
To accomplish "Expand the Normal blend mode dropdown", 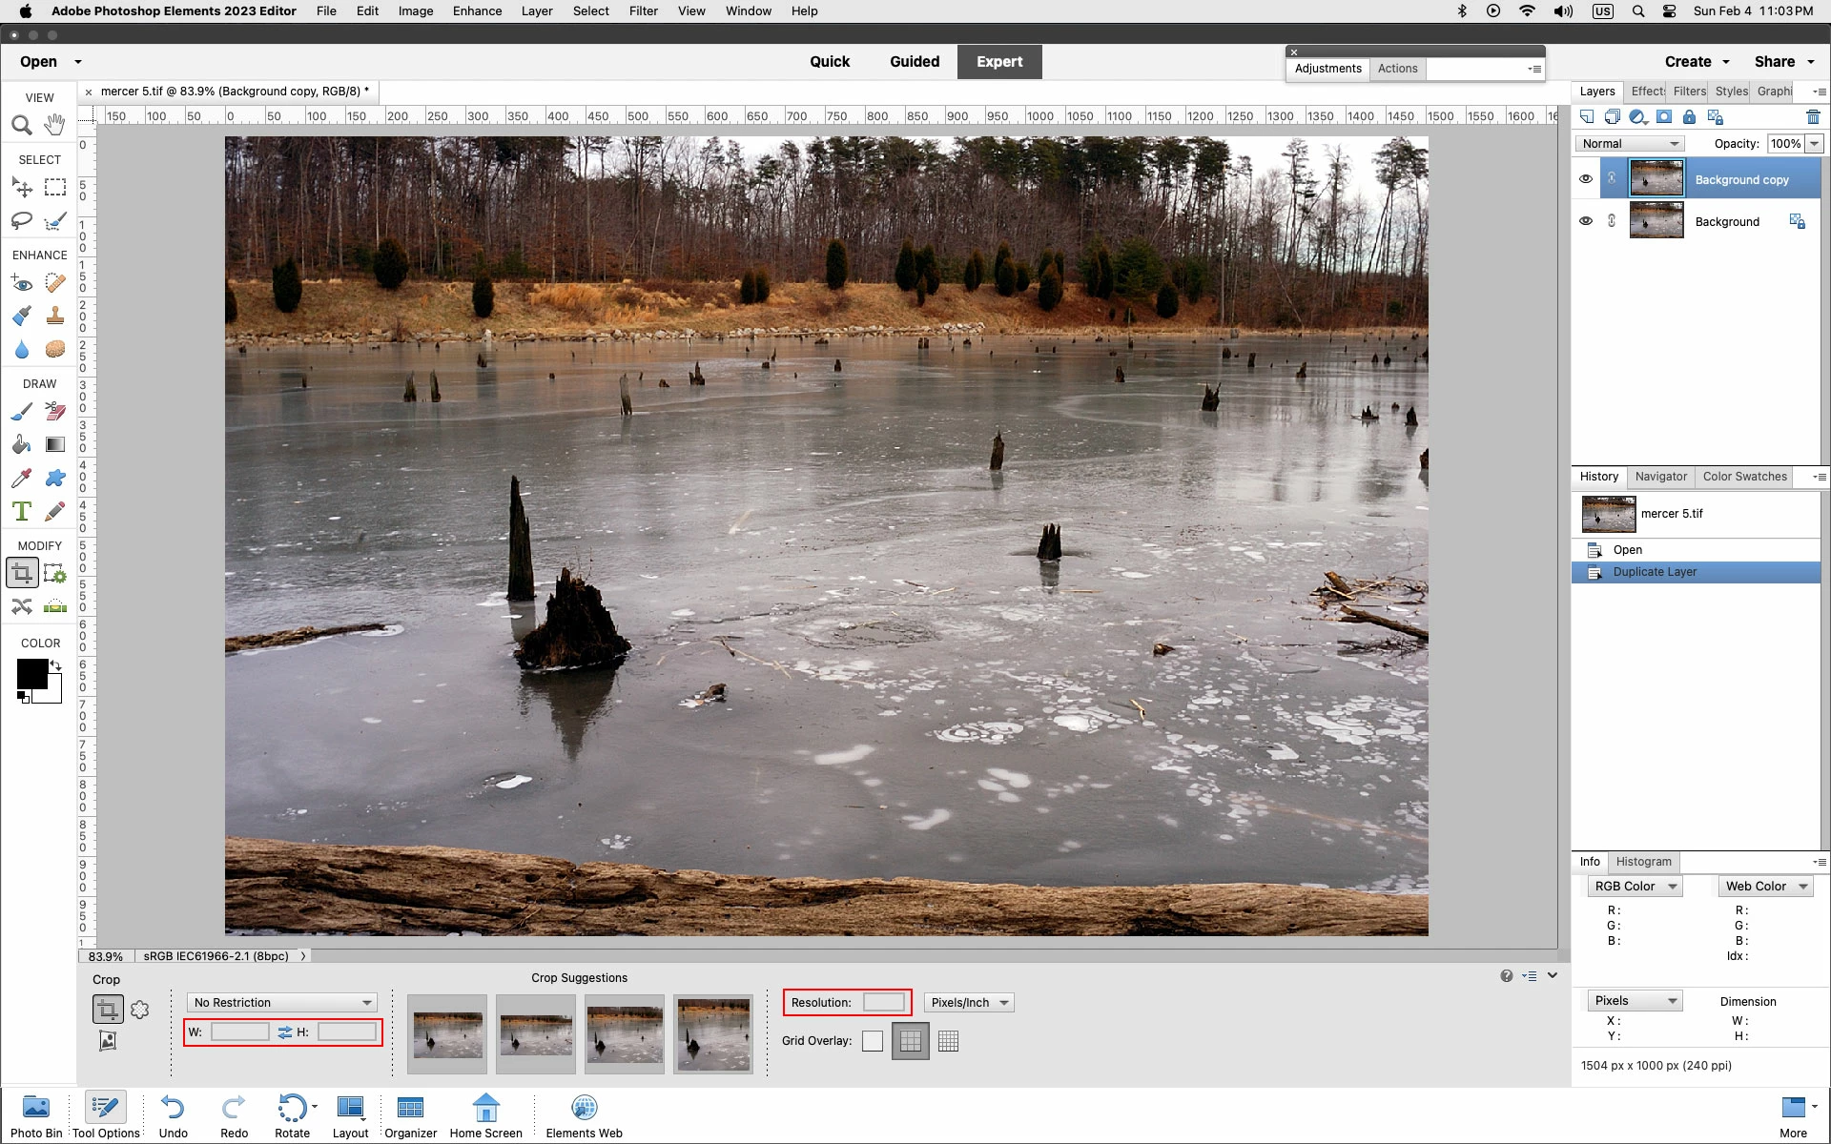I will [1630, 144].
